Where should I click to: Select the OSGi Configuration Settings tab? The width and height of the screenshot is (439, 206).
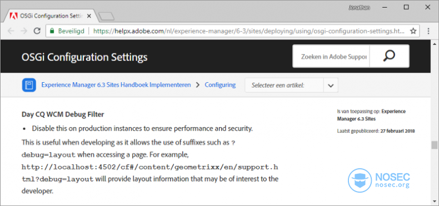coord(51,16)
